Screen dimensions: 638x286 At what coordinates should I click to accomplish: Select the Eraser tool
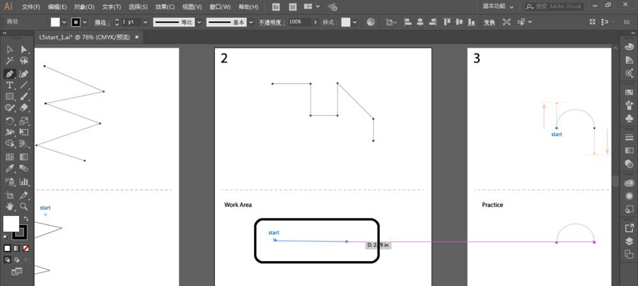coord(24,107)
